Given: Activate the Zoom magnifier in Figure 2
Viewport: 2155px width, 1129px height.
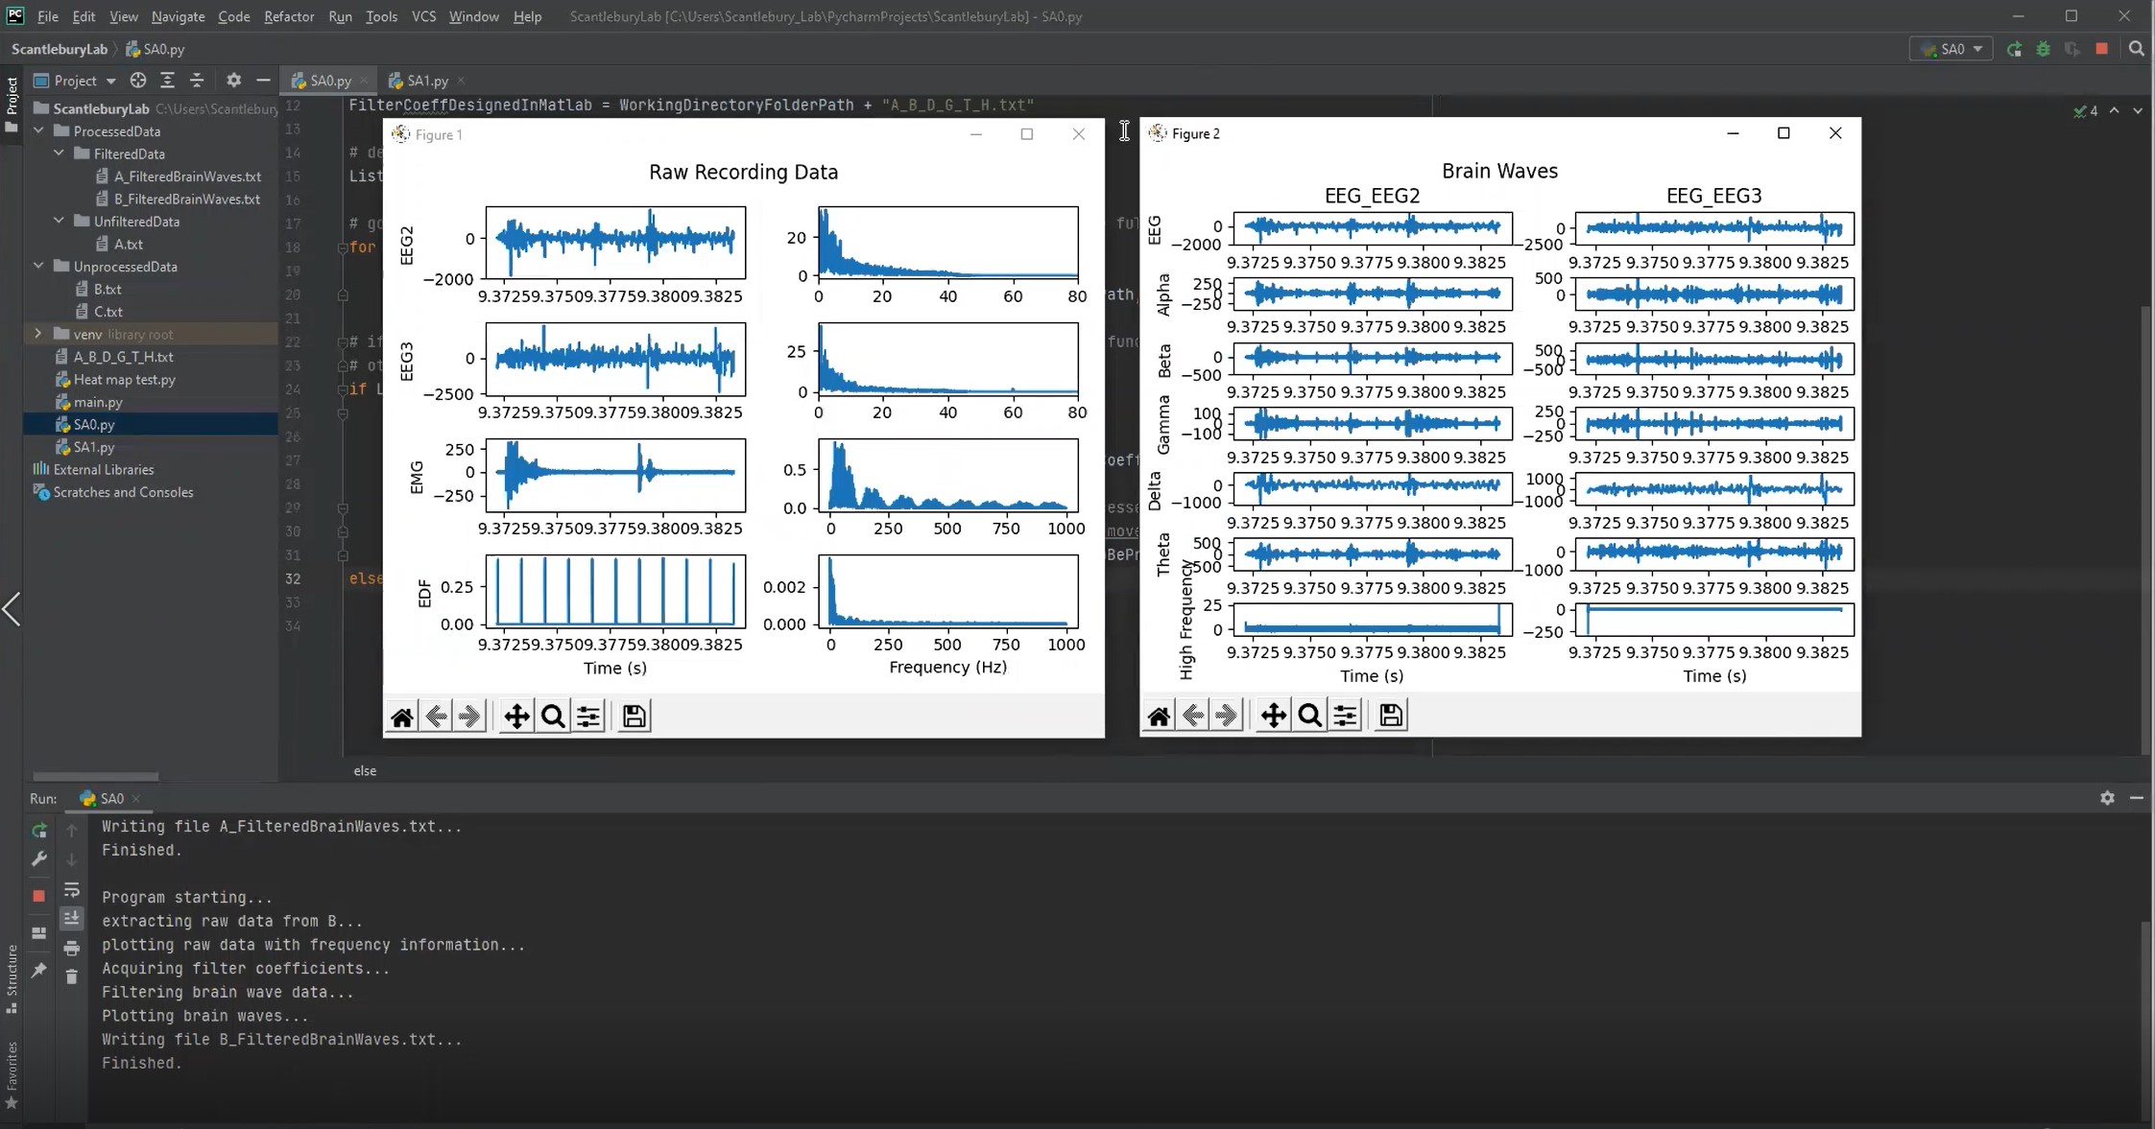Looking at the screenshot, I should 1309,716.
